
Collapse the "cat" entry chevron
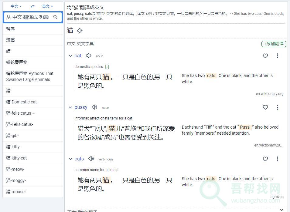[x=70, y=56]
